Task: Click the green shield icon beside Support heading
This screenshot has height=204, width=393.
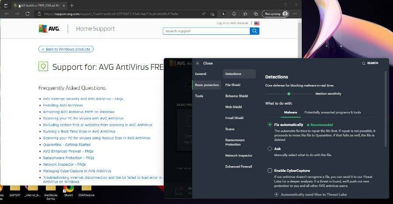Action: (x=43, y=67)
